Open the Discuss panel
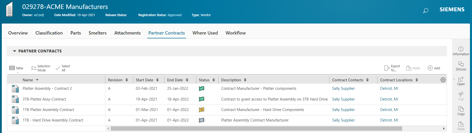Screen dimensions: 472x133 point(461,64)
